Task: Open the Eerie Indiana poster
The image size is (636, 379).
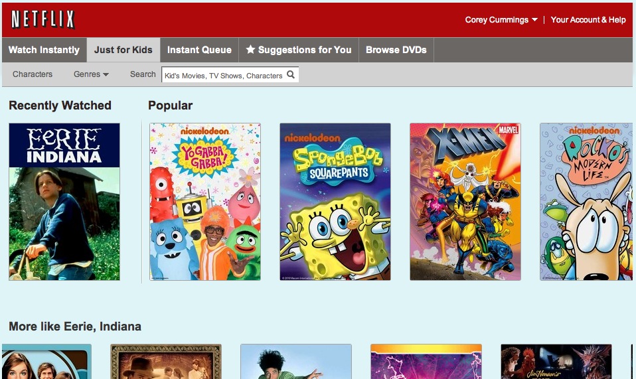Action: [x=64, y=202]
